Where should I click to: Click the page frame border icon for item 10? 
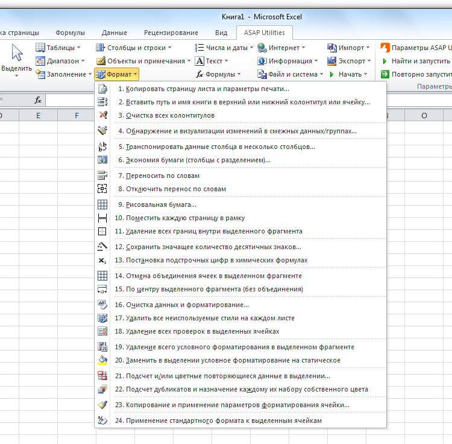click(x=102, y=218)
